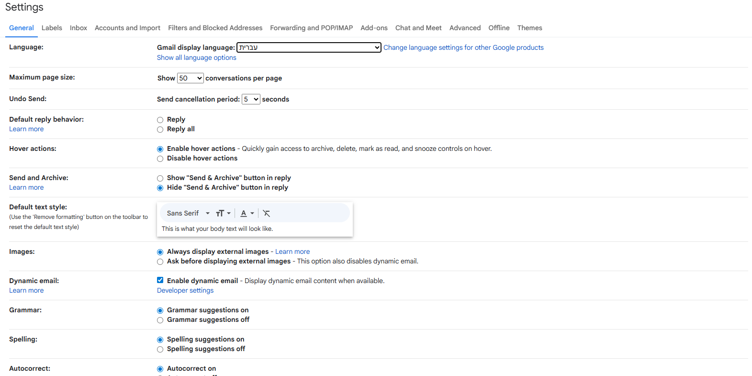This screenshot has height=376, width=752.
Task: Uncheck Enable dynamic email
Action: point(160,280)
